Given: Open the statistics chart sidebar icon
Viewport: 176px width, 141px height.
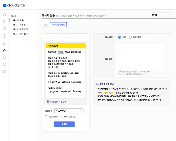Looking at the screenshot, I should tap(4, 57).
